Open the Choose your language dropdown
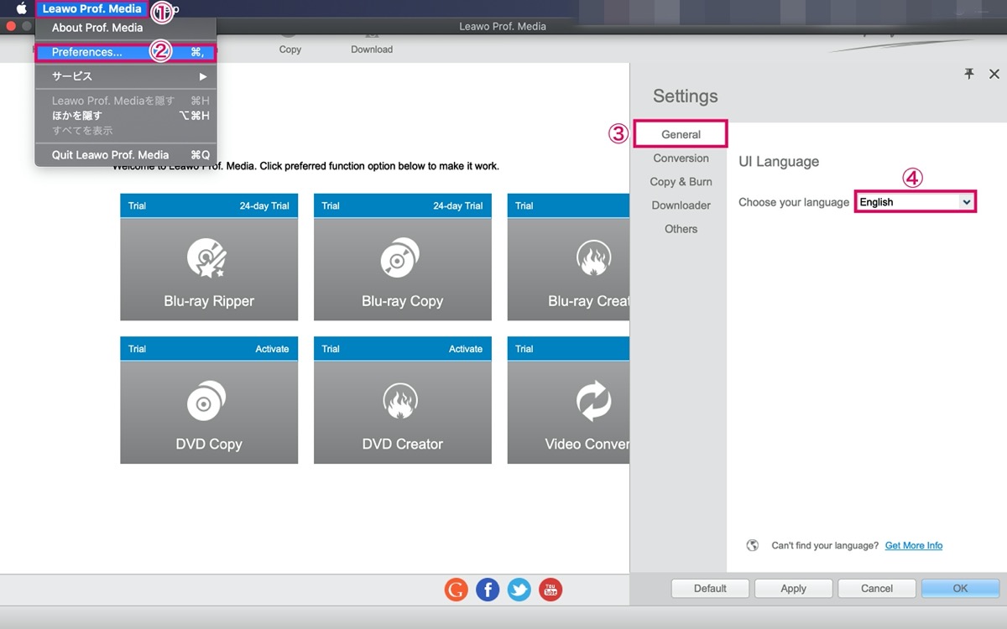Screen dimensions: 1007x629 (x=916, y=202)
